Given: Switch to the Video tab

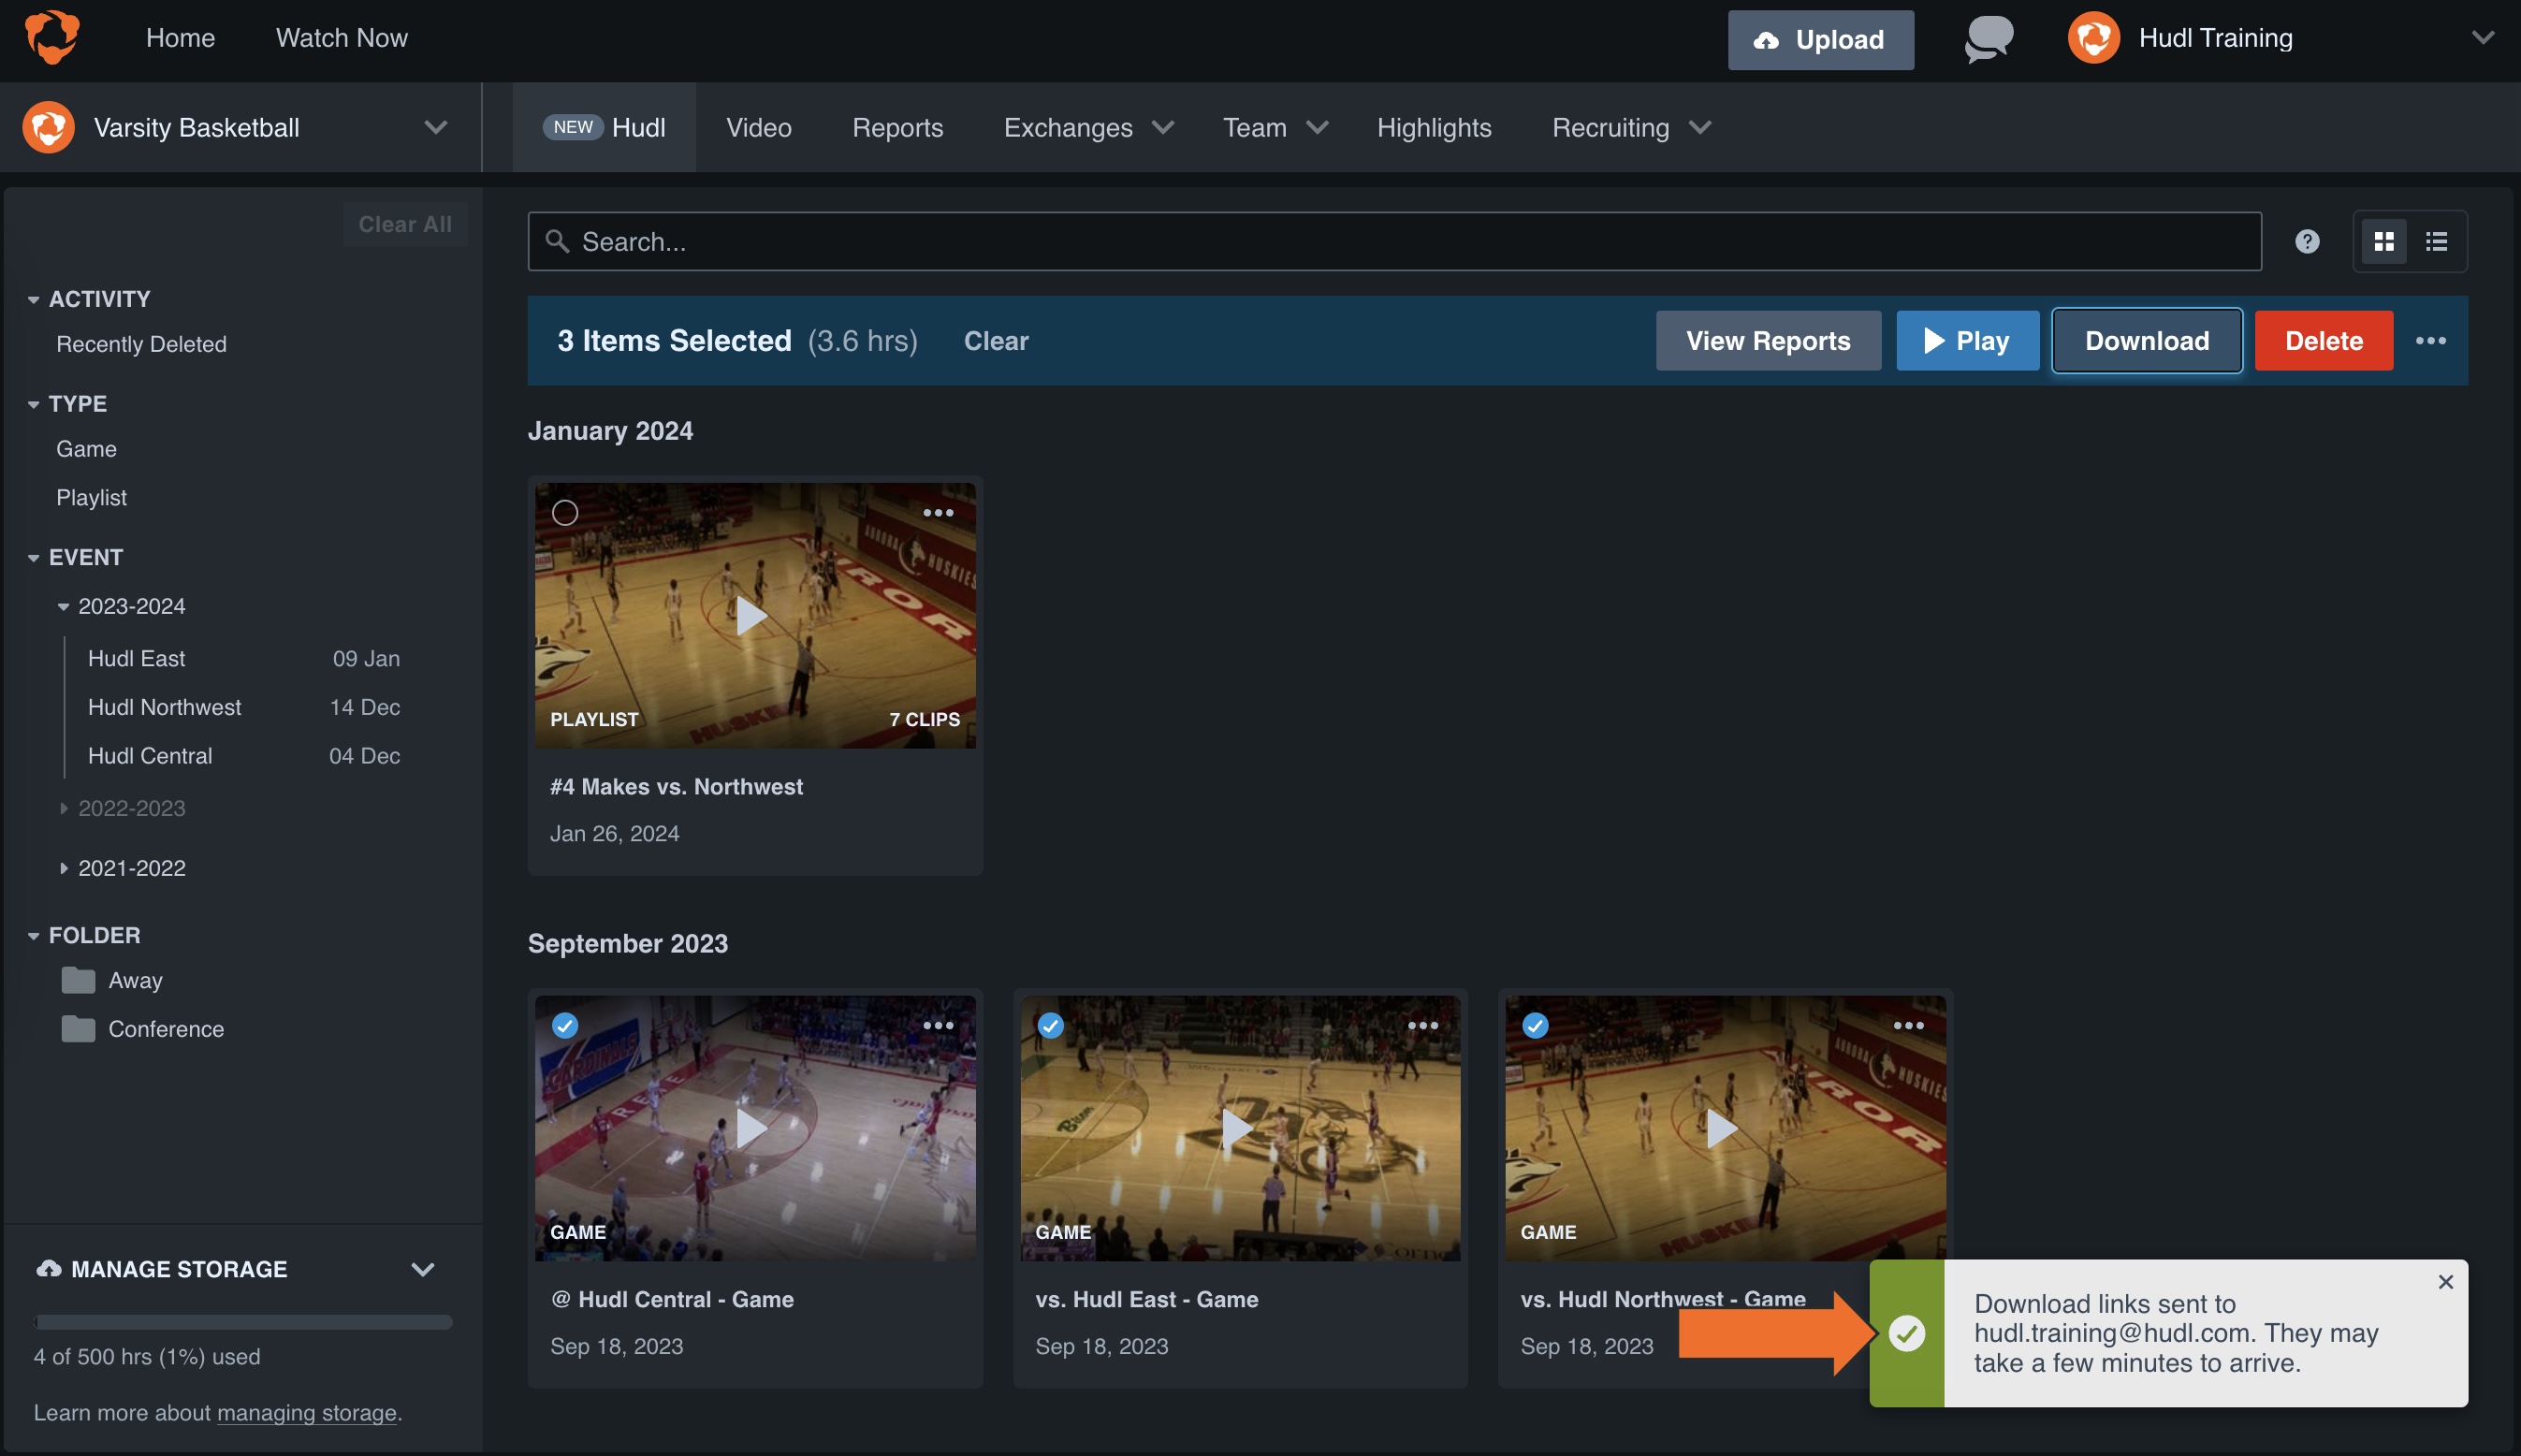Looking at the screenshot, I should [x=759, y=127].
